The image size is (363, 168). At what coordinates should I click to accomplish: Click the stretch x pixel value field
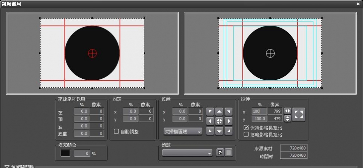[275, 111]
